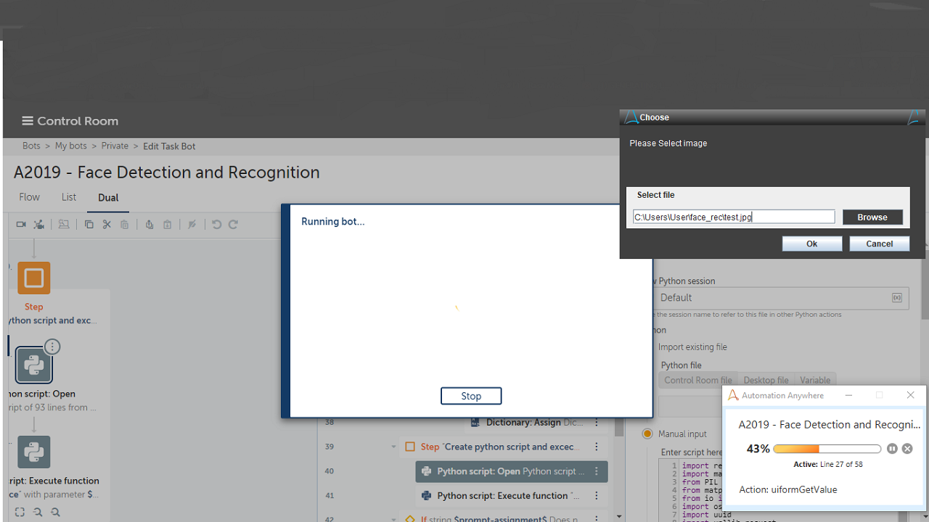Viewport: 929px width, 522px height.
Task: Click the list view vertical scrollbar down arrow
Action: [x=619, y=517]
